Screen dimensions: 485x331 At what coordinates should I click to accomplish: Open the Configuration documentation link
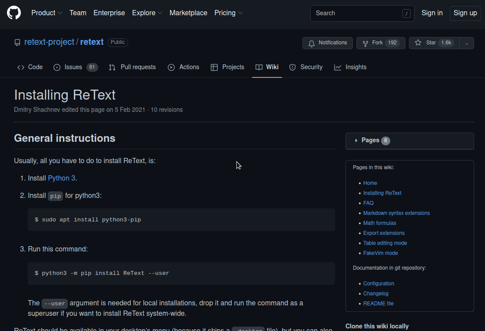378,284
